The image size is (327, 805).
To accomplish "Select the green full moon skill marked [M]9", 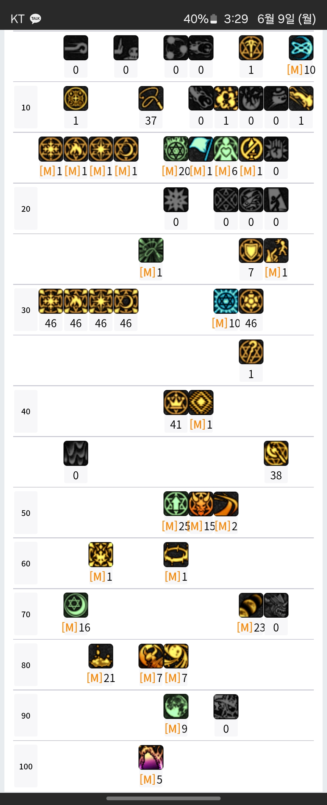I will [176, 706].
